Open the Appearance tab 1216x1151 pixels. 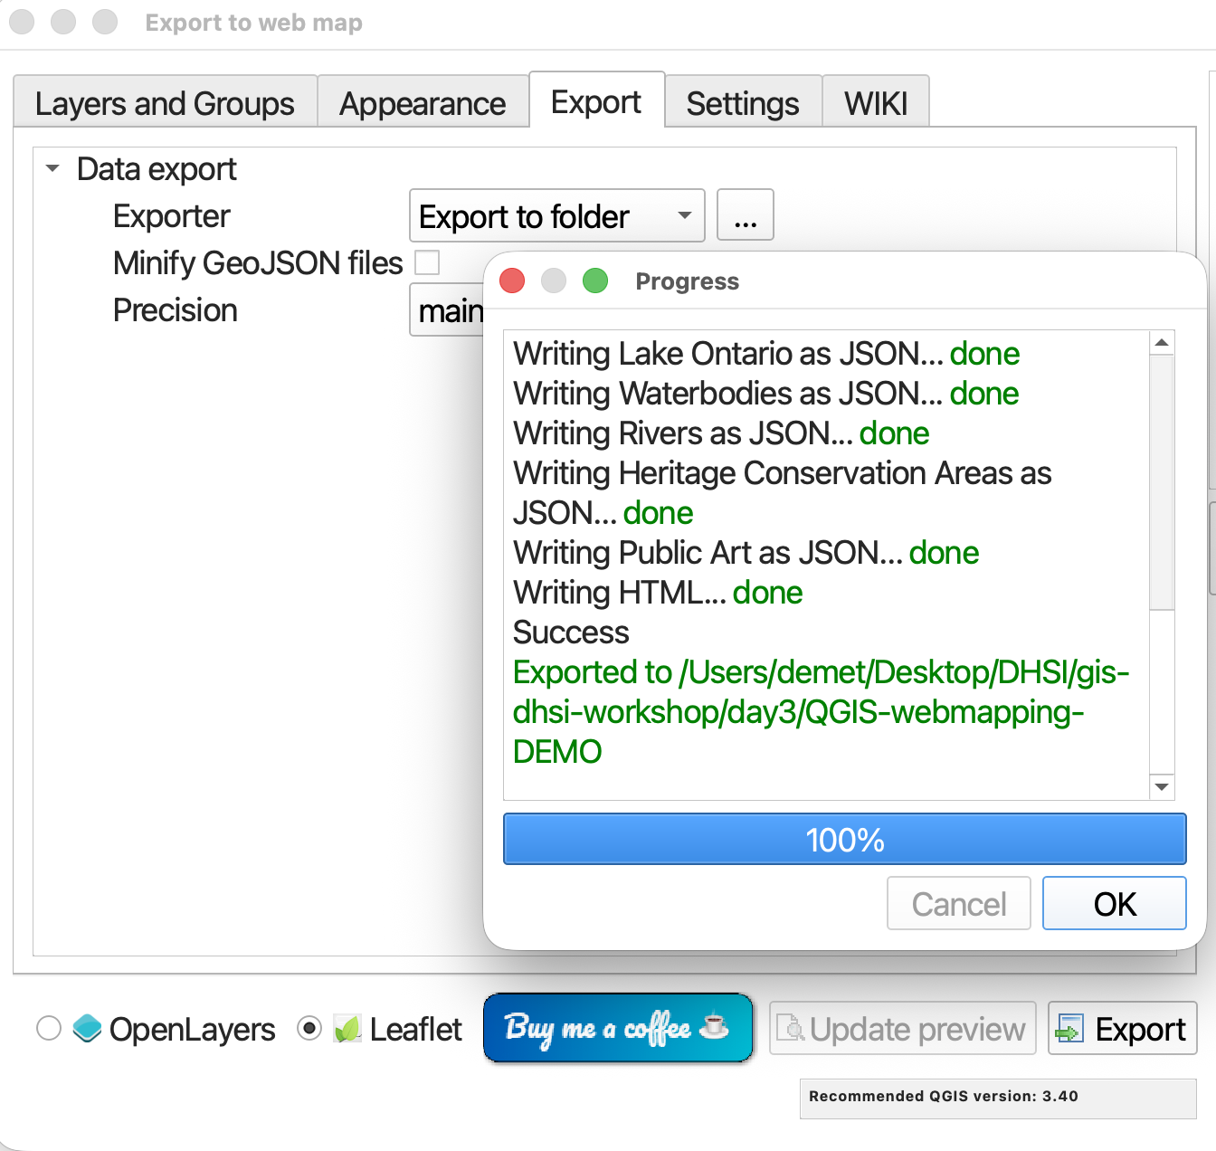pos(423,103)
